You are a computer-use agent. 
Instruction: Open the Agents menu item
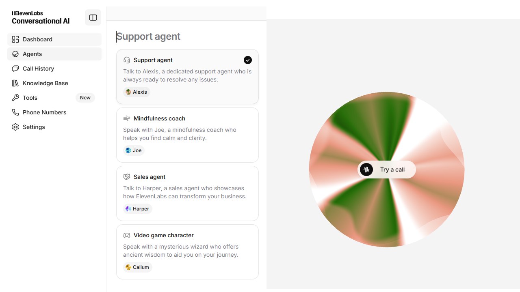(x=54, y=54)
